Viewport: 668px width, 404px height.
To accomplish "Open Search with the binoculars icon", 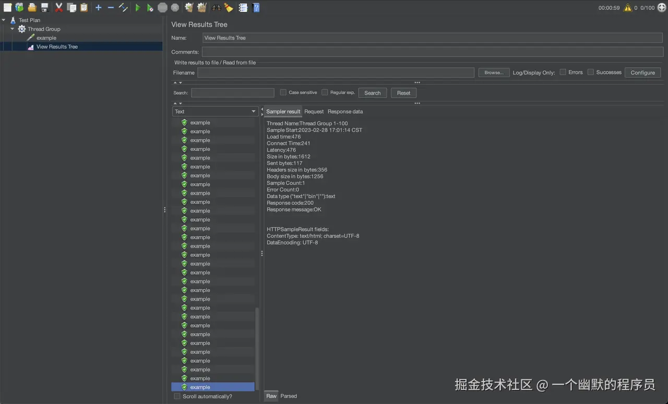I will tap(216, 7).
